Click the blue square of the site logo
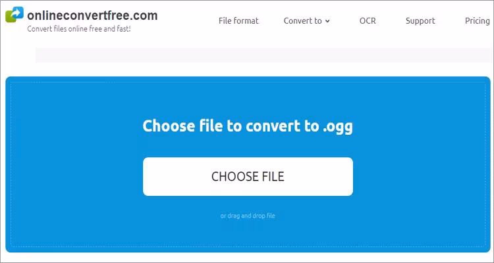The image size is (494, 263). click(17, 12)
